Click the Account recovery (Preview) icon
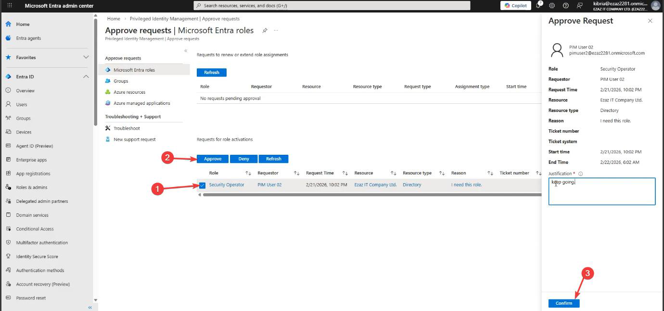Viewport: 664px width, 311px height. [x=8, y=284]
